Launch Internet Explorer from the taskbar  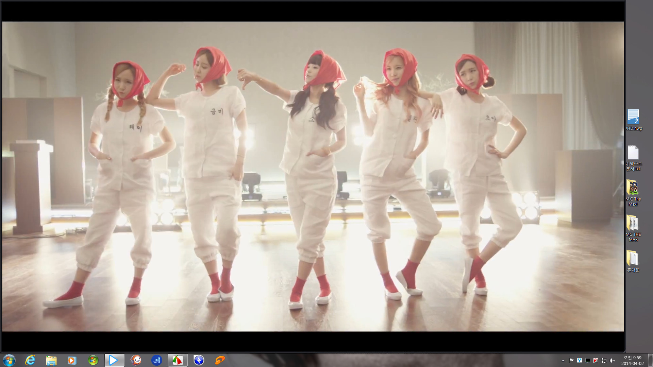tap(30, 360)
